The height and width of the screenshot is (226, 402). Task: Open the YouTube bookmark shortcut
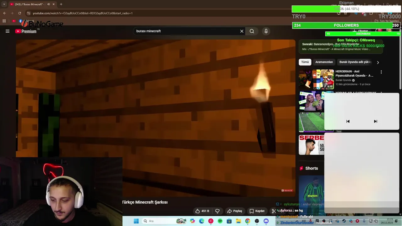[14, 21]
